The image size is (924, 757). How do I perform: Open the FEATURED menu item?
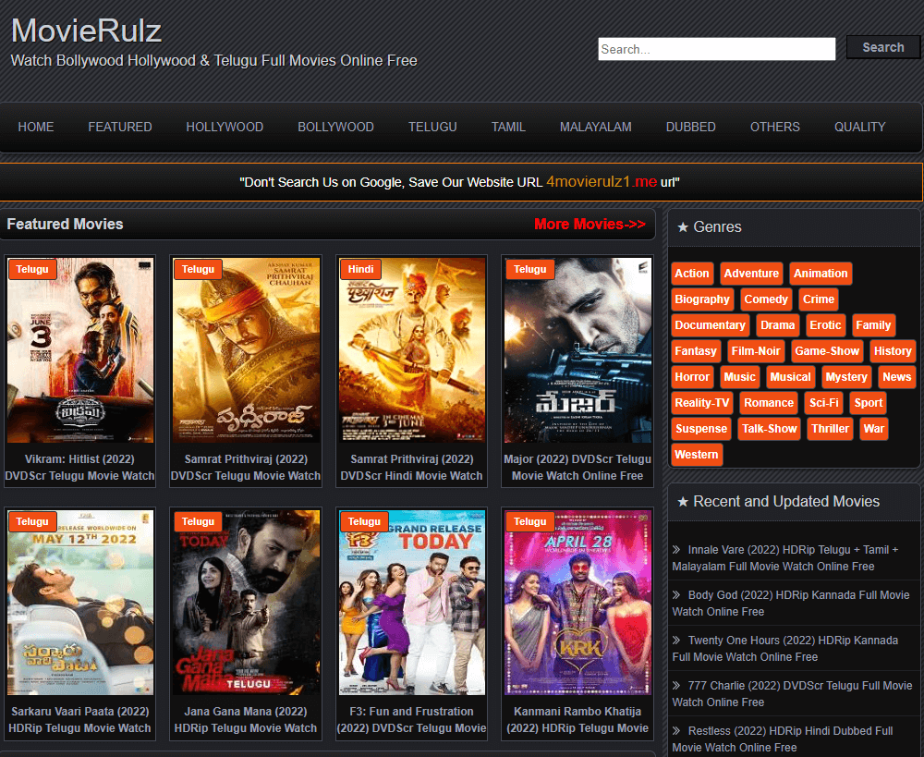click(x=120, y=127)
